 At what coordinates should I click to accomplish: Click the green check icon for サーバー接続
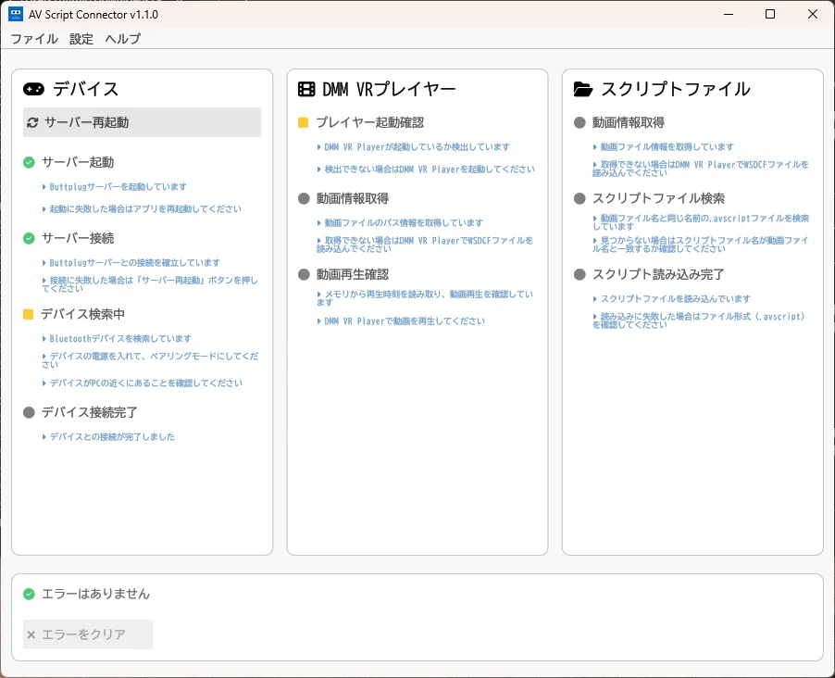[29, 238]
